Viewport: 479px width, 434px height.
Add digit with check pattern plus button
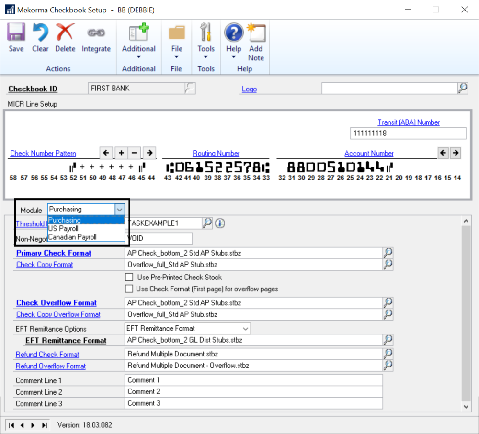(121, 153)
